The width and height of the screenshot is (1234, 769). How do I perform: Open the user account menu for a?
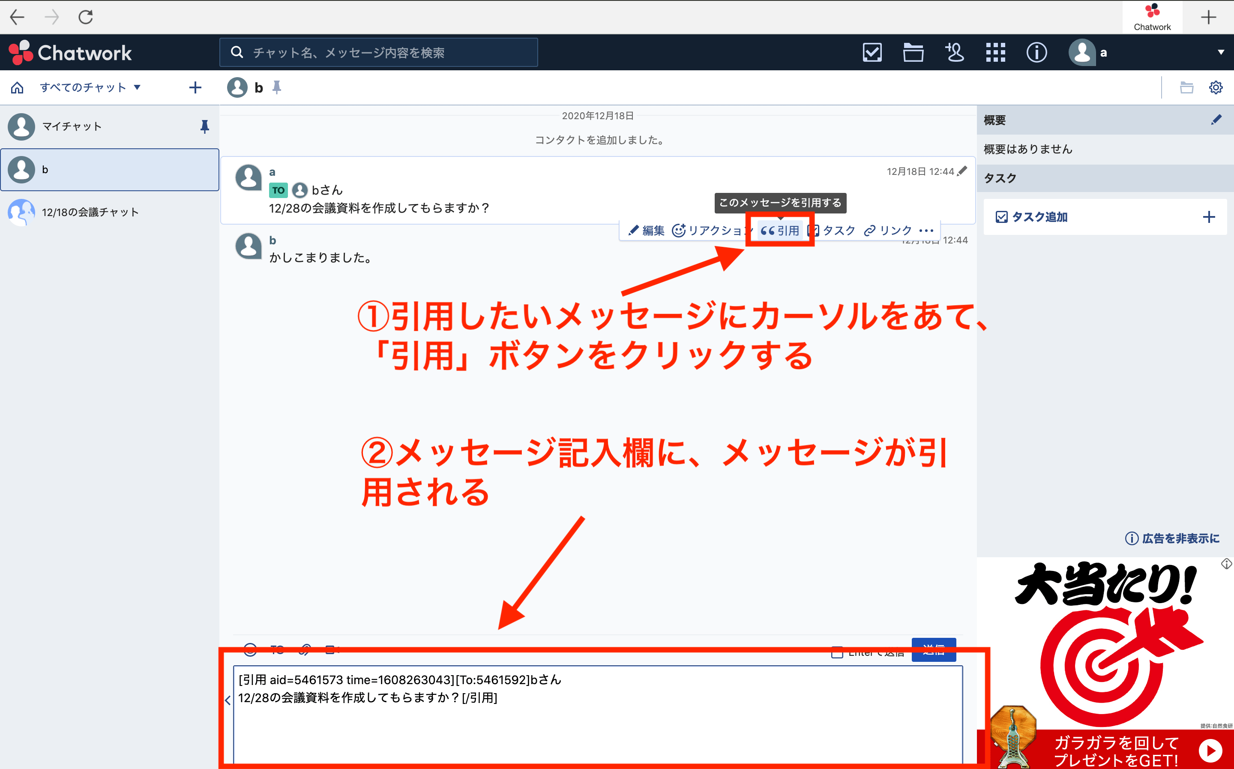[x=1147, y=52]
